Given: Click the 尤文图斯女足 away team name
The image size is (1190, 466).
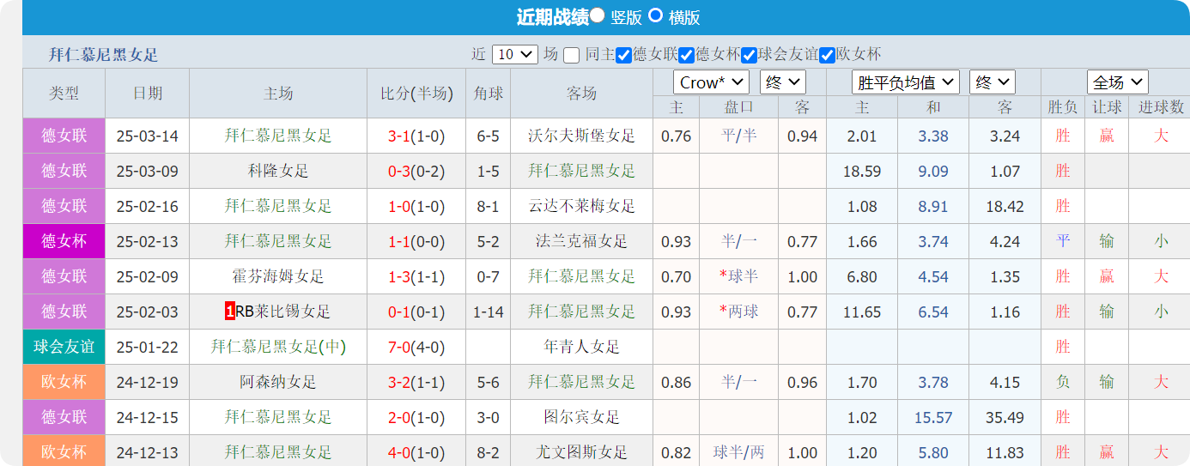Looking at the screenshot, I should 581,452.
